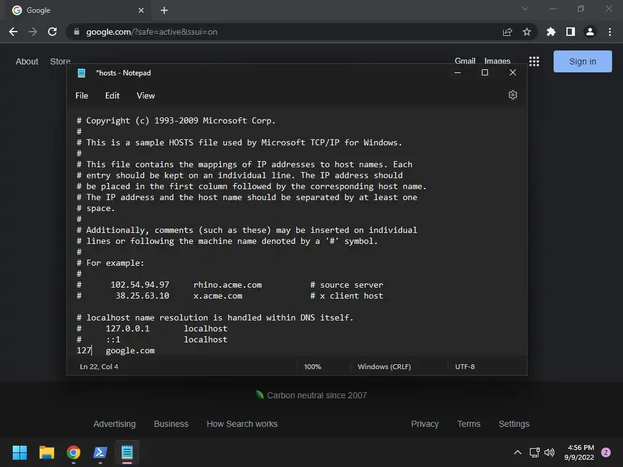Image resolution: width=623 pixels, height=467 pixels.
Task: Open the Advertising footer link
Action: pyautogui.click(x=114, y=424)
